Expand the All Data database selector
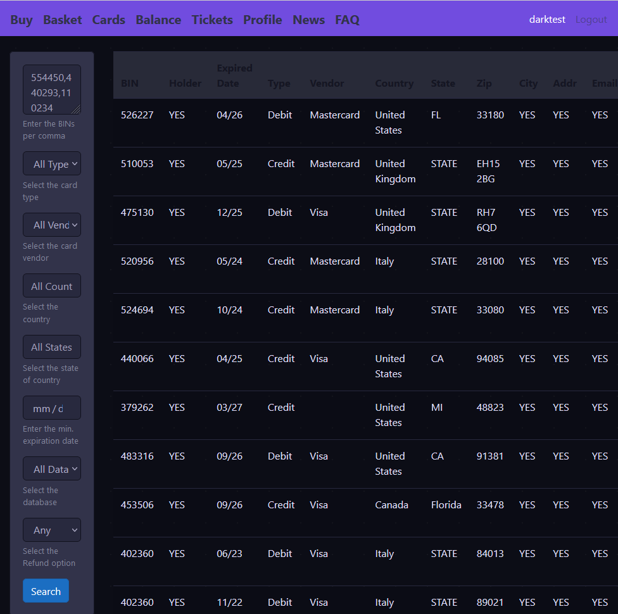618x614 pixels. pyautogui.click(x=51, y=468)
